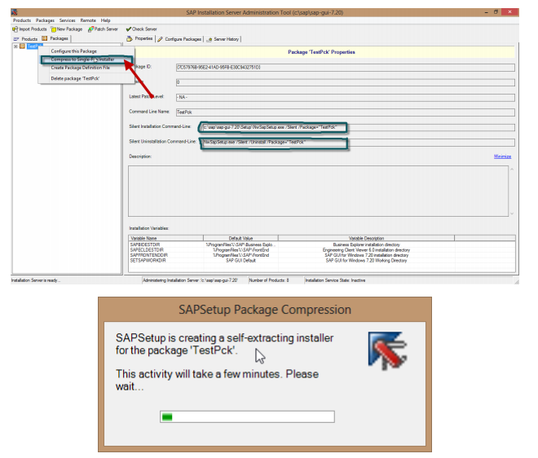Image resolution: width=538 pixels, height=458 pixels.
Task: Click the 'SAP GUI Default' value cell
Action: (240, 261)
